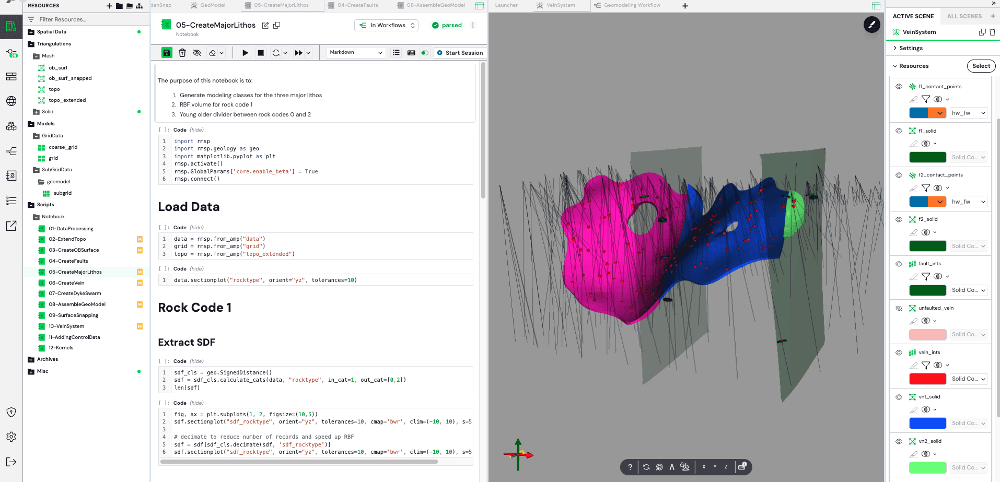
Task: Open the In Workflows dropdown
Action: point(386,25)
